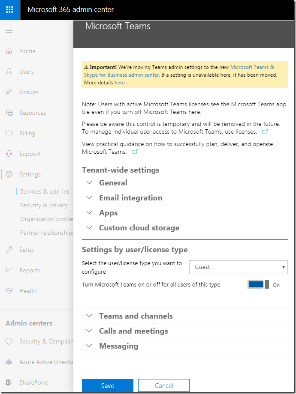Open the external link icon after 'Microsoft Teams.'
The image size is (296, 394).
(x=135, y=152)
